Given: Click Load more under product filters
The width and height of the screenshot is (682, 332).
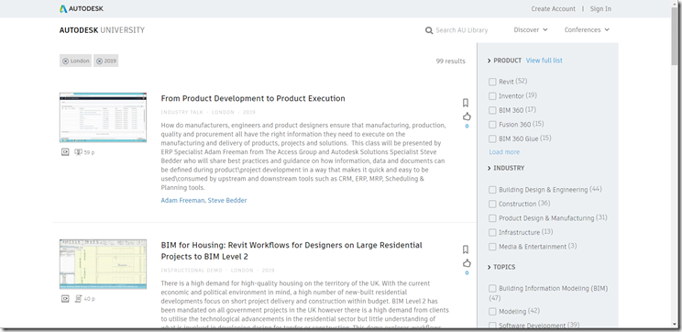Looking at the screenshot, I should tap(504, 152).
